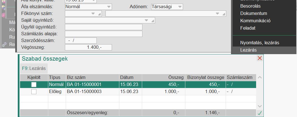Click the Szerződésszám input field

(x=81, y=41)
